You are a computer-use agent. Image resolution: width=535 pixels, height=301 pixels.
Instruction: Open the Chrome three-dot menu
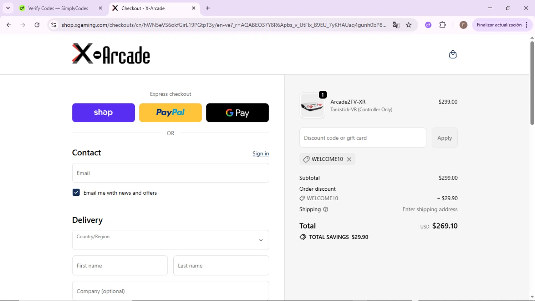click(x=527, y=25)
